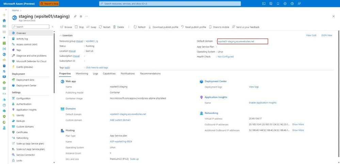Pin the staging blade to dashboard
This screenshot has height=164, width=340.
(75, 16)
